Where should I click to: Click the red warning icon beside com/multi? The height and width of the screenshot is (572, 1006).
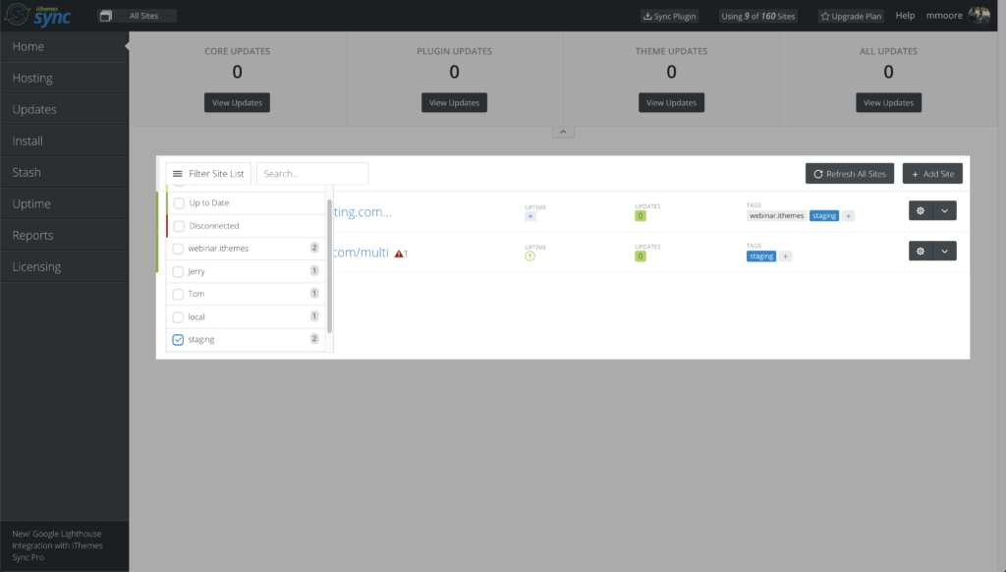(399, 254)
